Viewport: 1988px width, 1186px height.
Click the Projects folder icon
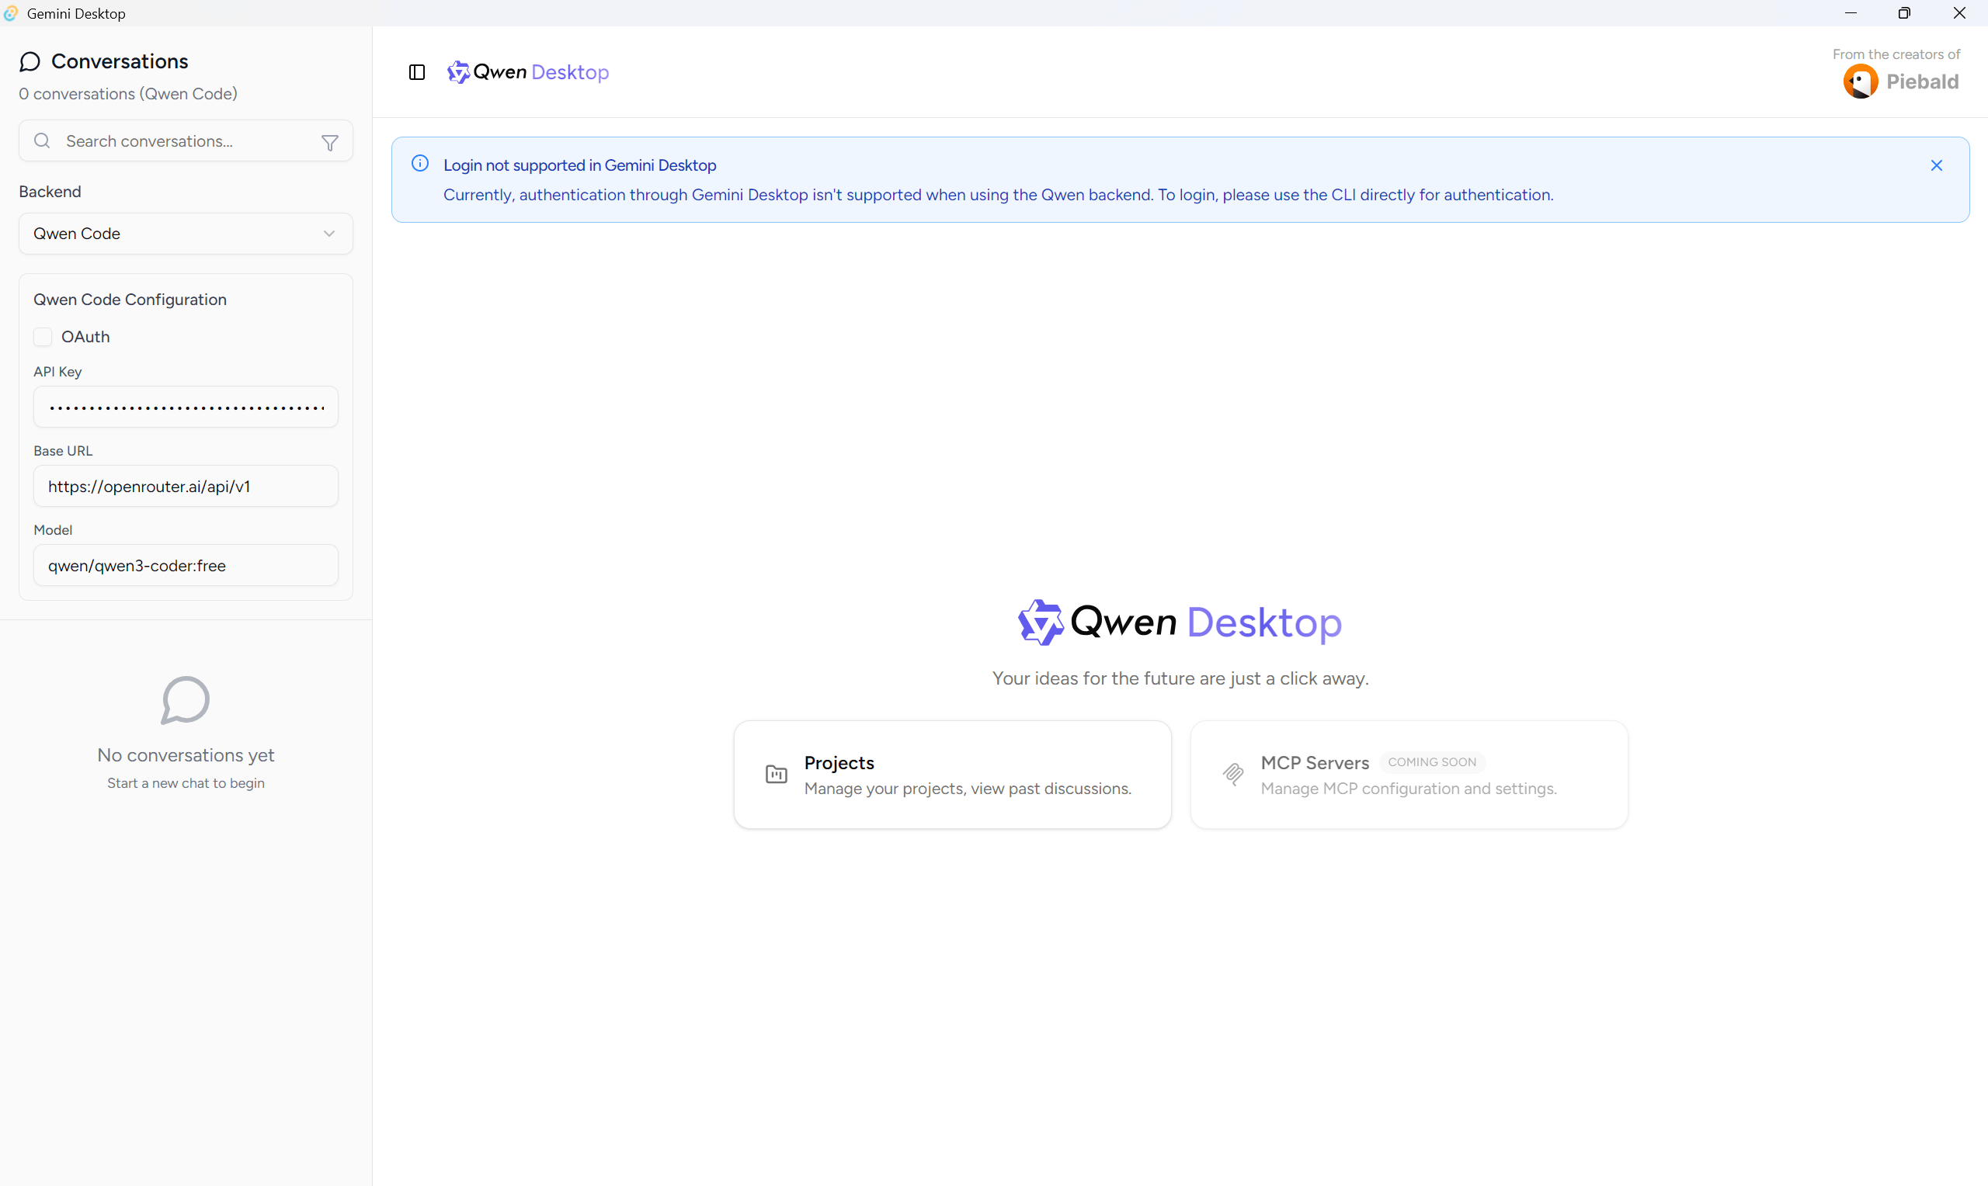click(777, 775)
